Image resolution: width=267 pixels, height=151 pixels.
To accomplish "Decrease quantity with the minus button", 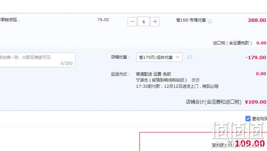I will [x=132, y=21].
